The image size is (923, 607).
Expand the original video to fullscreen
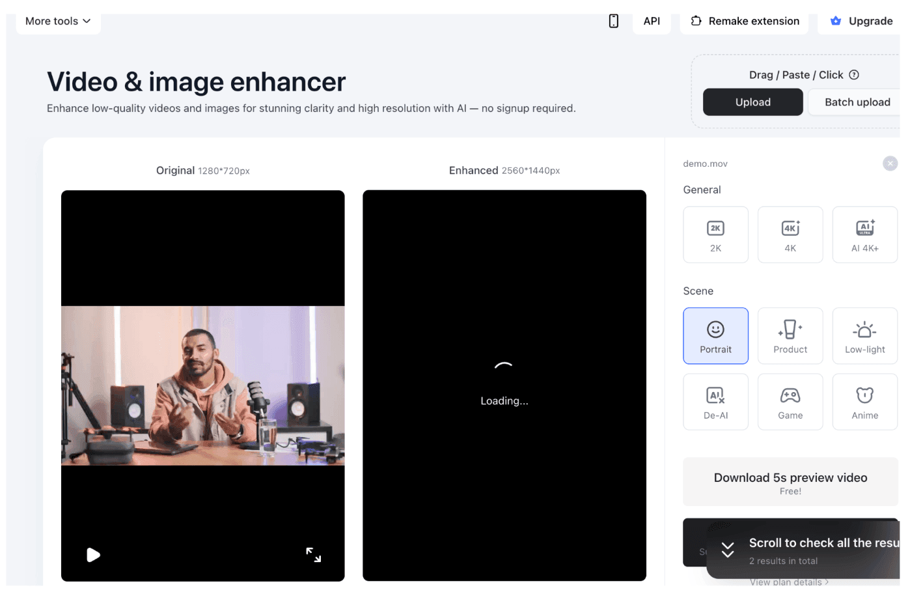click(x=313, y=554)
